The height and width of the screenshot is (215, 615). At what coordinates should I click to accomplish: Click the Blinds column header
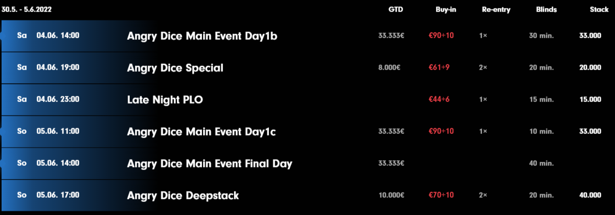point(546,10)
